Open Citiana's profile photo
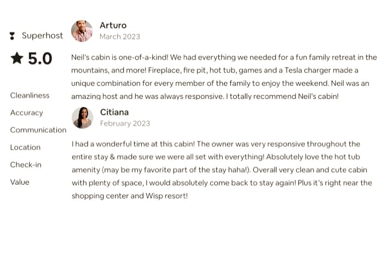The width and height of the screenshot is (388, 258). coord(83,118)
